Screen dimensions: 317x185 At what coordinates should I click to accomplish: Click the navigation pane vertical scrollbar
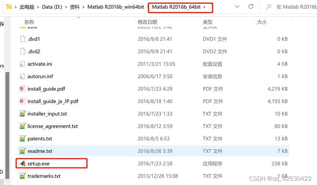7,125
